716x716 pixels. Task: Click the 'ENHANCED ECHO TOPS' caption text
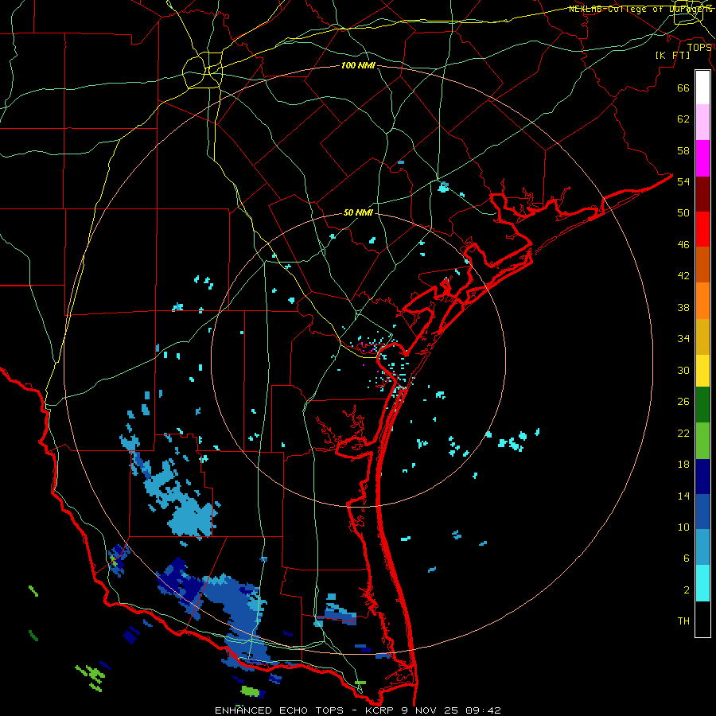(279, 710)
